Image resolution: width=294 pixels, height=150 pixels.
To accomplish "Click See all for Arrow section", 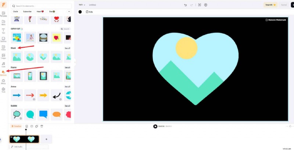I will 68,87.
